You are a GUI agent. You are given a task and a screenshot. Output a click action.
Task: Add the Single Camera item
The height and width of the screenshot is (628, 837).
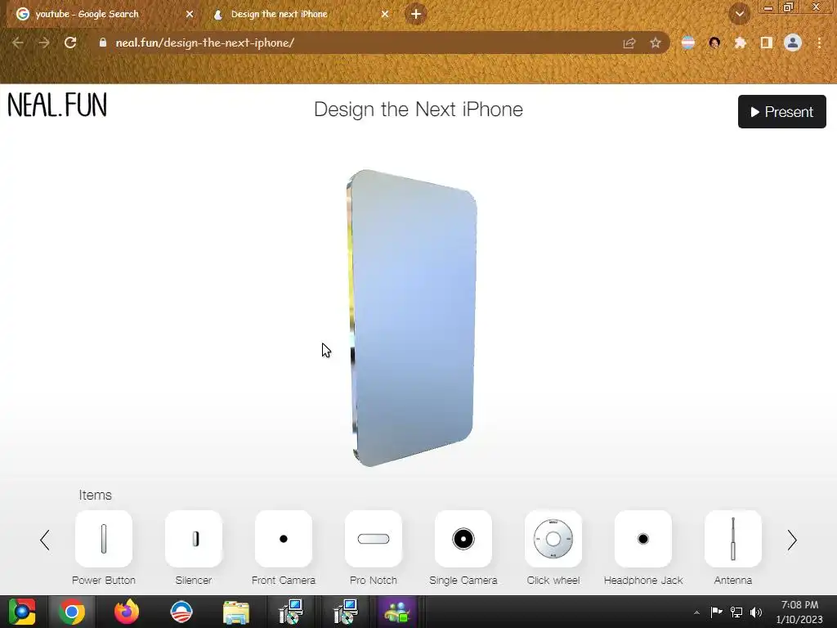click(463, 538)
